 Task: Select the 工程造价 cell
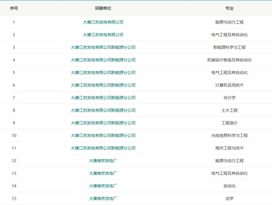pos(229,123)
